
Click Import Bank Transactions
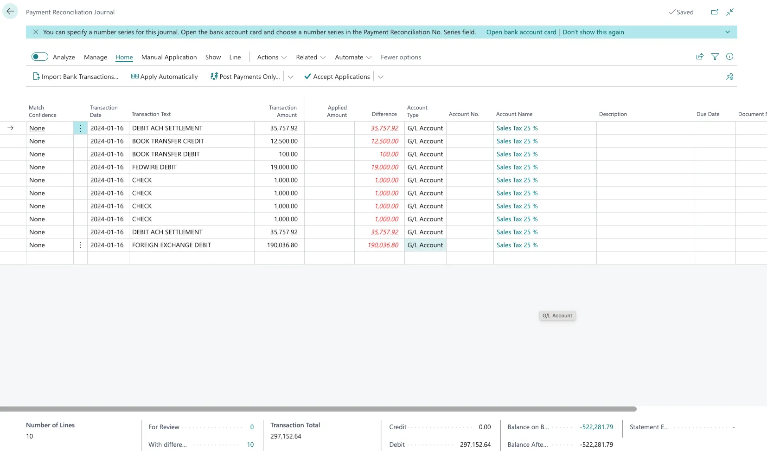click(76, 77)
